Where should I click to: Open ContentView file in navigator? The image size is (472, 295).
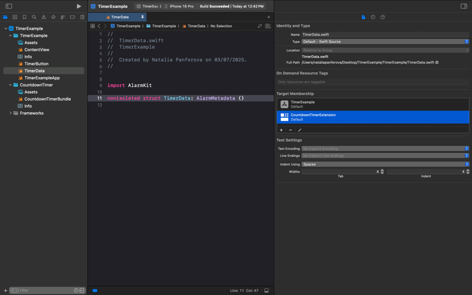pyautogui.click(x=37, y=50)
